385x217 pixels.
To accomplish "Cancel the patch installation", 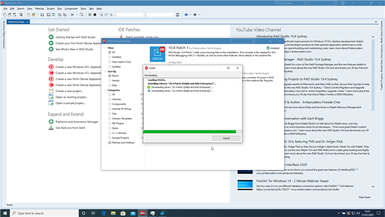I will [226, 138].
